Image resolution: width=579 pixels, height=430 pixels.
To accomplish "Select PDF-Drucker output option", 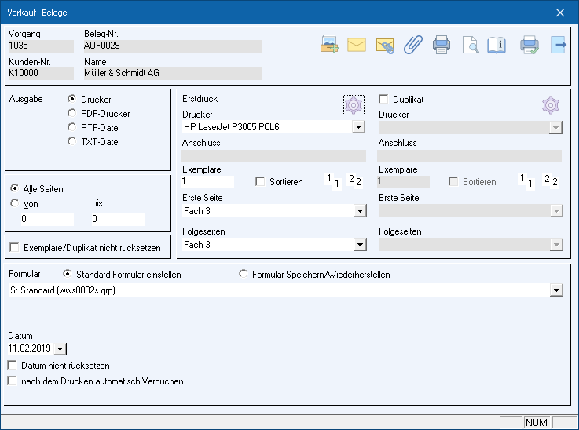I will (x=73, y=114).
